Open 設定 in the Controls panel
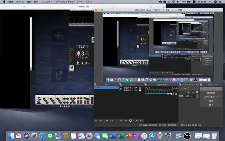Image resolution: width=225 pixels, height=141 pixels. (x=211, y=101)
